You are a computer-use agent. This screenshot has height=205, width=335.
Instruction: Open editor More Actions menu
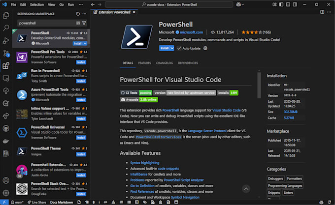tap(329, 12)
